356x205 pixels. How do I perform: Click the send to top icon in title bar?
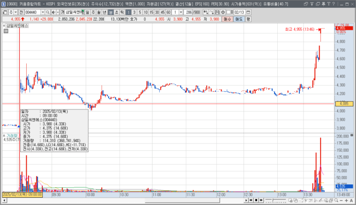(x=312, y=4)
